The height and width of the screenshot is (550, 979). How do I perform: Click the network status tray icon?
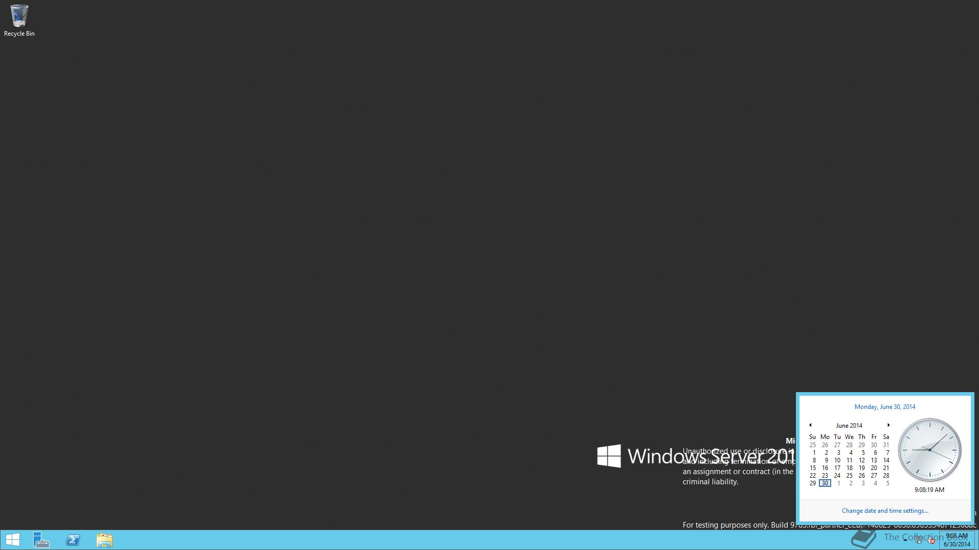pyautogui.click(x=918, y=540)
